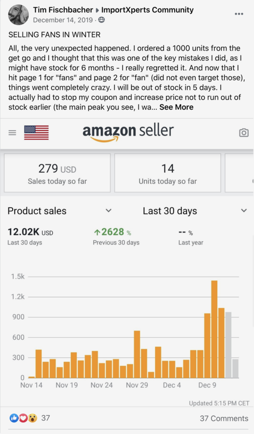
Task: Click the December 14, 2019 timestamp
Action: click(63, 20)
